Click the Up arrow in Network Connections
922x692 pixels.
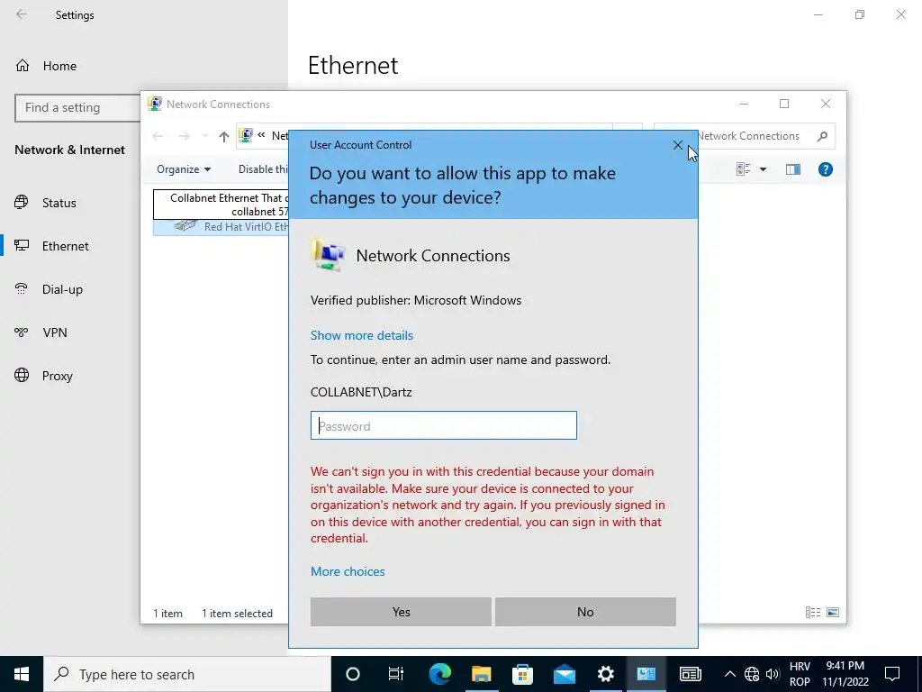pyautogui.click(x=223, y=137)
